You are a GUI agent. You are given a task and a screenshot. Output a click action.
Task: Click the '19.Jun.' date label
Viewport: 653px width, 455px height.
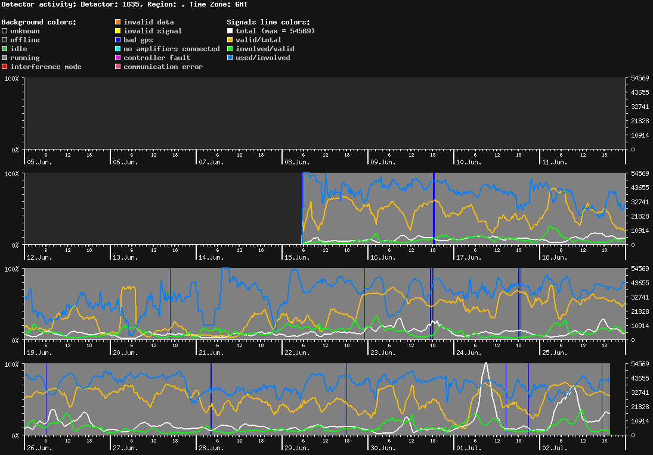tap(39, 353)
